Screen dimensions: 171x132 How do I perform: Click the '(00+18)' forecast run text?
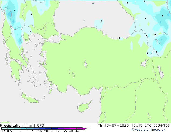[x=161, y=126]
